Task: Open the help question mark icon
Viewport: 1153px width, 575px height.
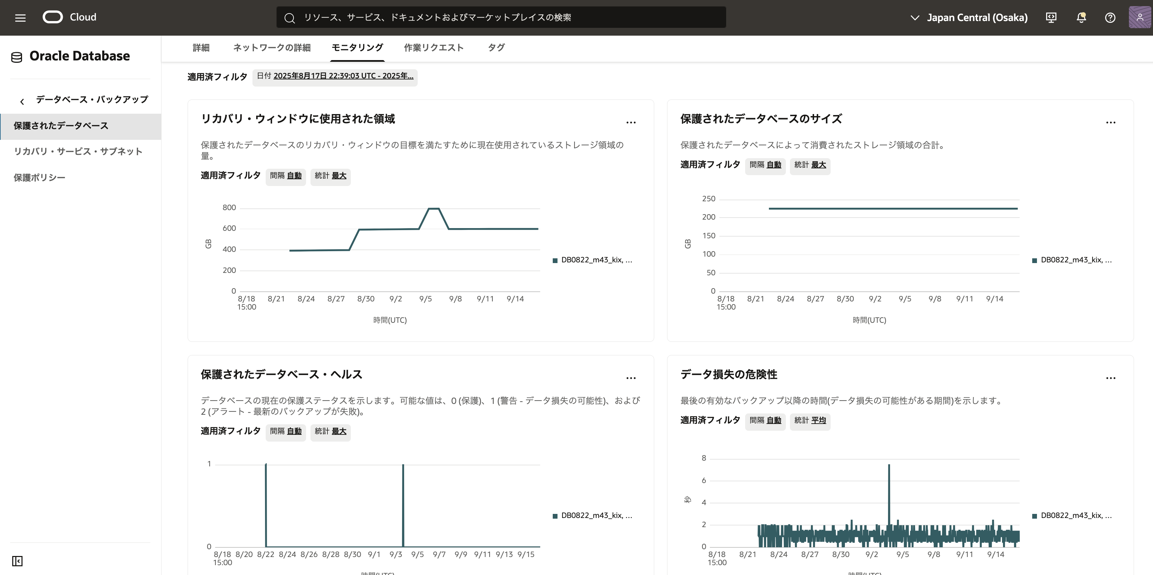Action: tap(1110, 18)
